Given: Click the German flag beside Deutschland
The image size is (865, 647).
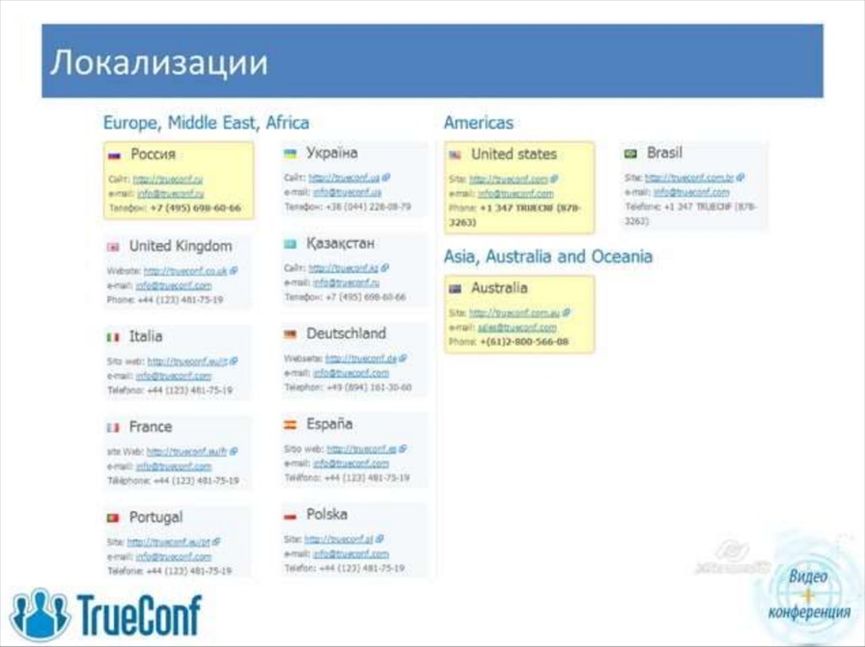Looking at the screenshot, I should click(x=291, y=334).
